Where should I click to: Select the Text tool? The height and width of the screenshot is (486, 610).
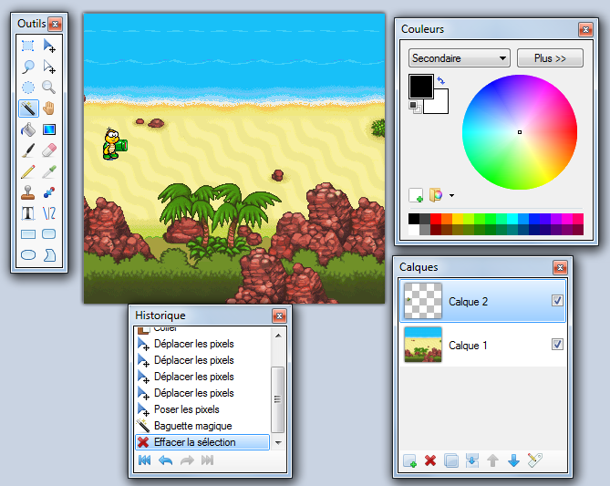tap(28, 213)
